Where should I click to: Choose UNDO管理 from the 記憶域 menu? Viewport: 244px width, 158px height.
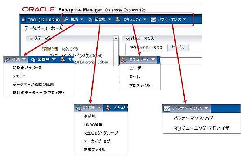click(93, 125)
